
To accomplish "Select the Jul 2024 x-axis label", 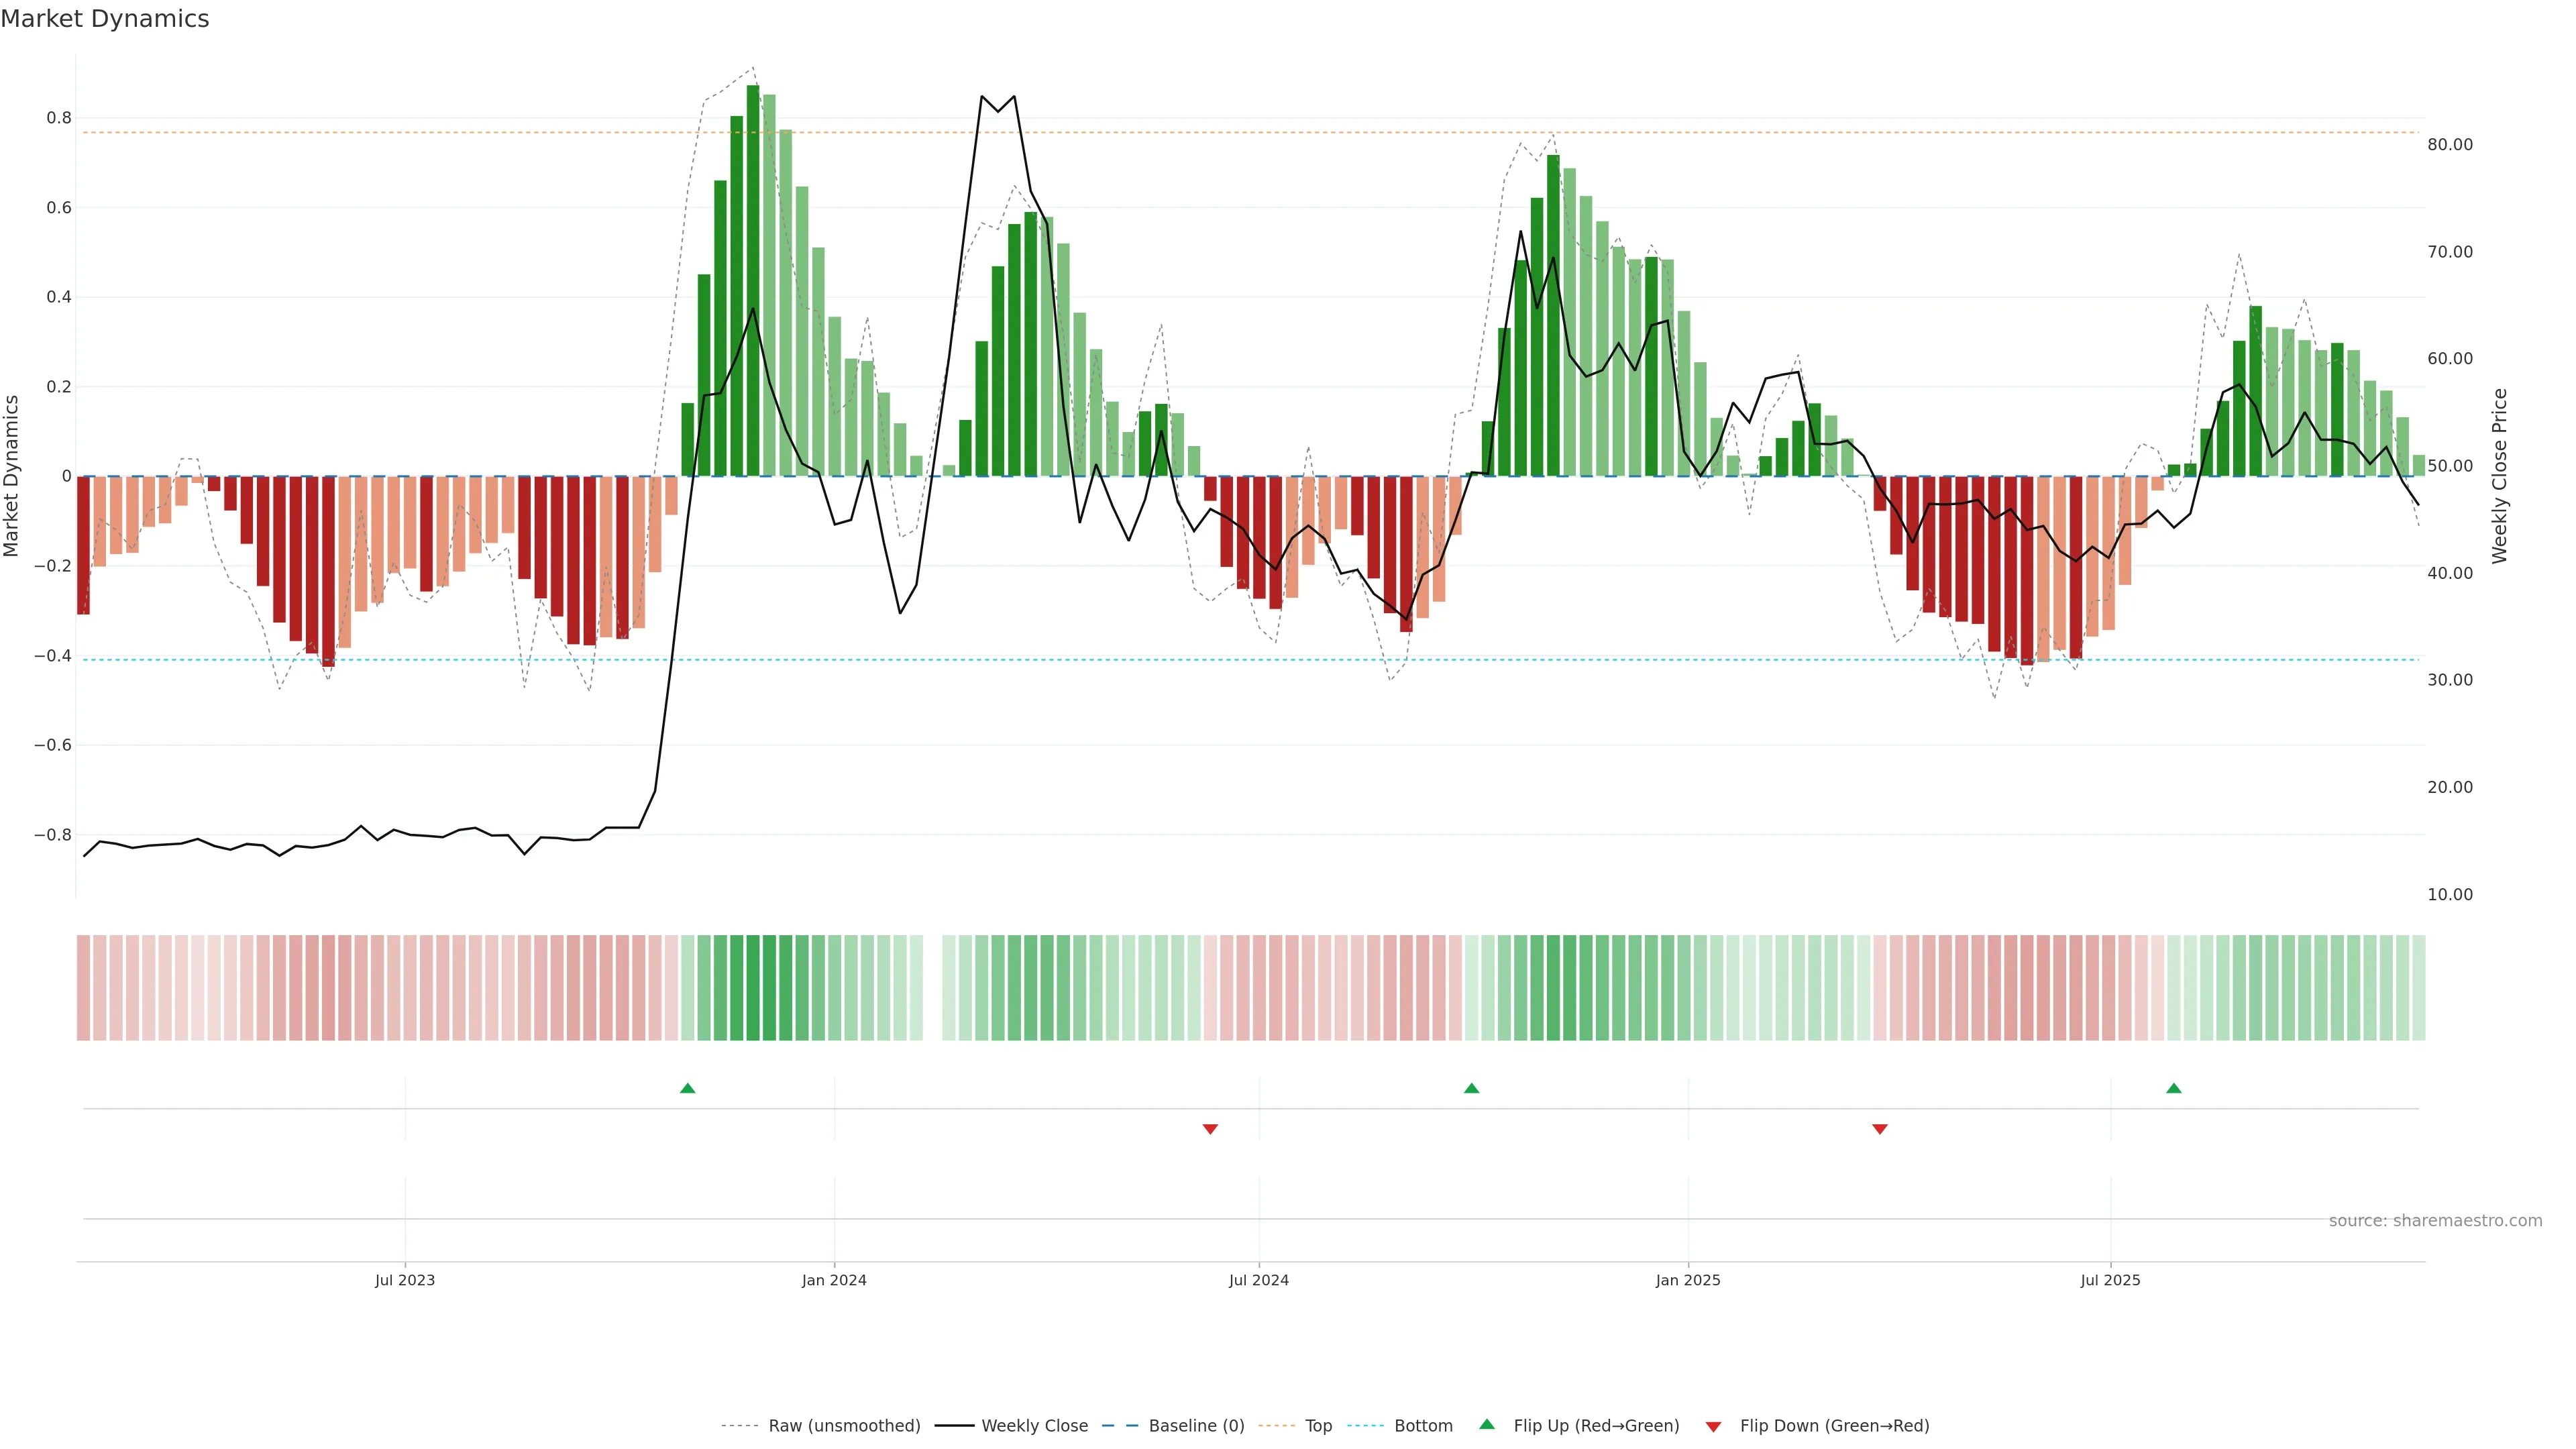I will coord(1258,1280).
